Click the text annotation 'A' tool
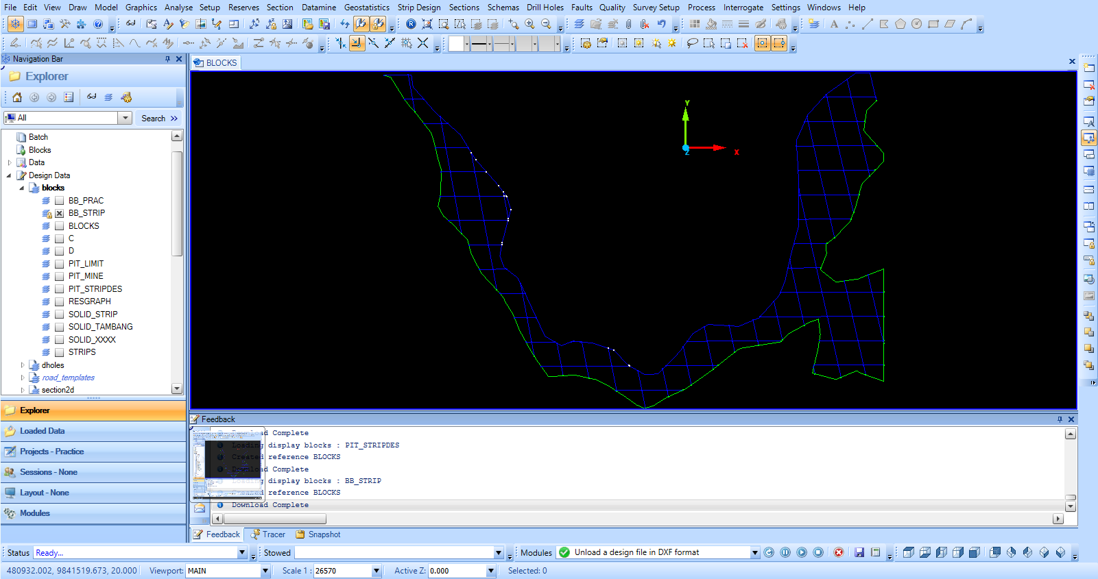 tap(834, 24)
